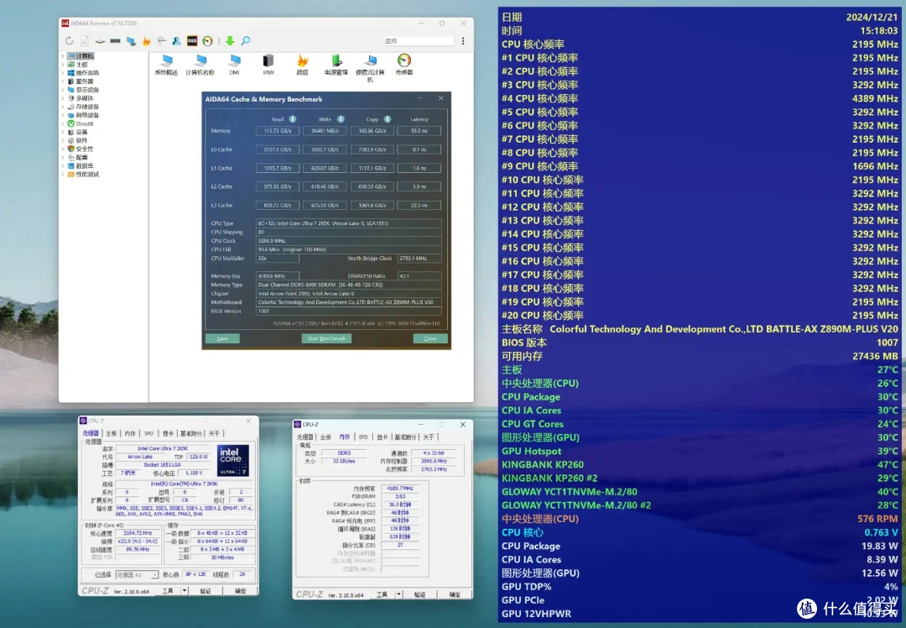This screenshot has width=906, height=628.
Task: Open AIDA64 three-dot overflow menu
Action: point(463,41)
